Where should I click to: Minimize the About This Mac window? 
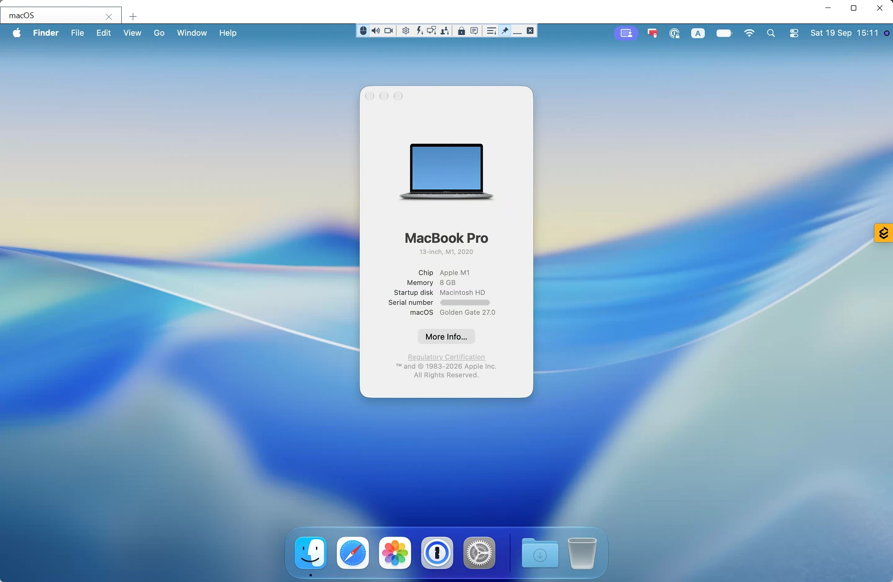[384, 96]
